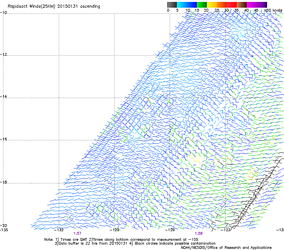Image resolution: width=284 pixels, height=250 pixels.
Task: Click the note line starting 'Note: 1) Times are GMT'
Action: tap(121, 240)
